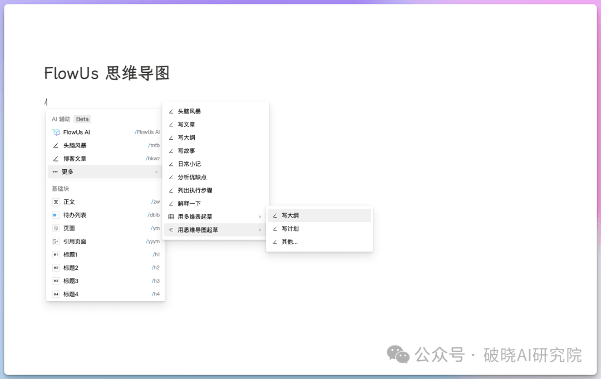Click the pencil icon beside 头脑风暴 /tnfb
Screen dimensions: 601x379
click(56, 146)
